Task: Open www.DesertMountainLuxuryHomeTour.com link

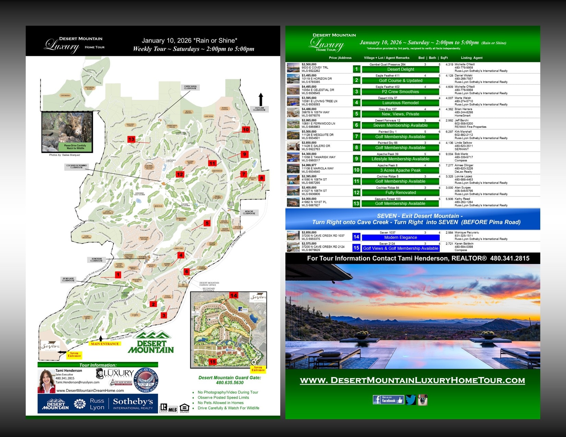Action: tap(412, 380)
